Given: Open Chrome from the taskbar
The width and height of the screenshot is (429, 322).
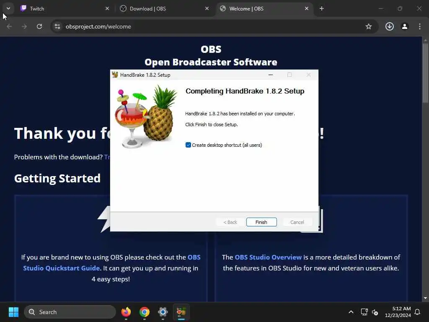Looking at the screenshot, I should coord(145,312).
